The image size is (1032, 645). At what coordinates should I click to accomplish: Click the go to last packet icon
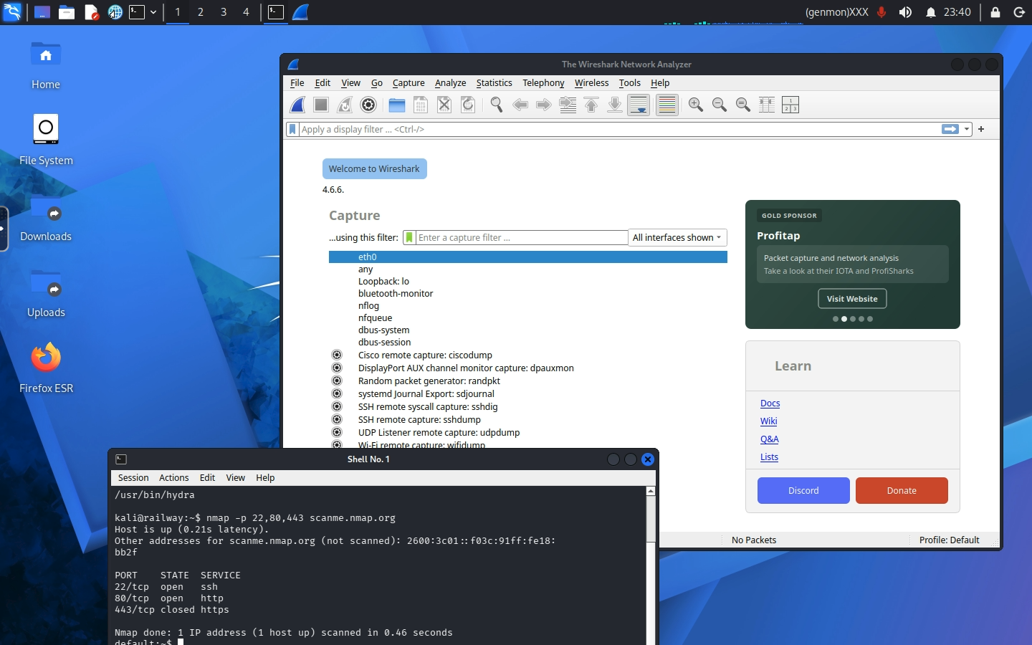tap(615, 105)
